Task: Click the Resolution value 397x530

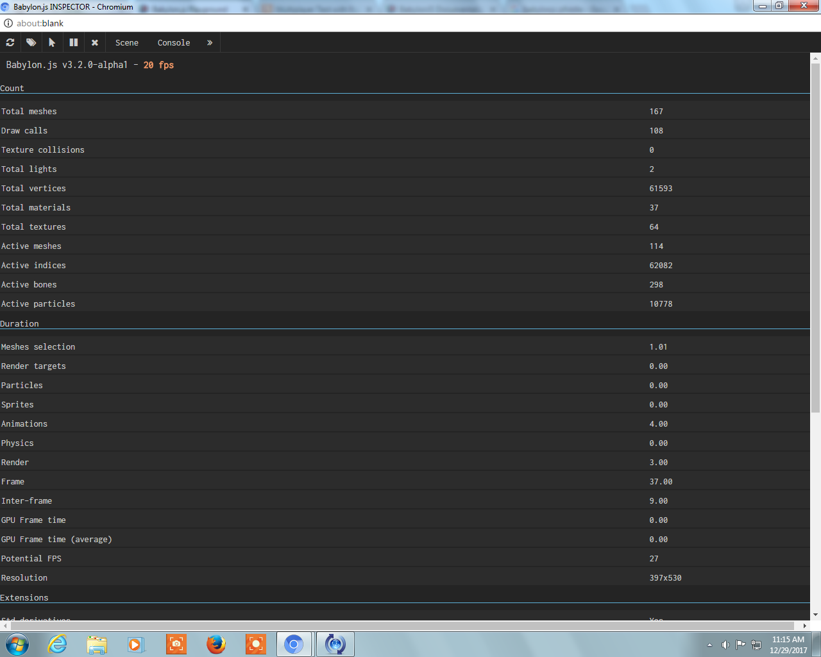Action: (665, 578)
